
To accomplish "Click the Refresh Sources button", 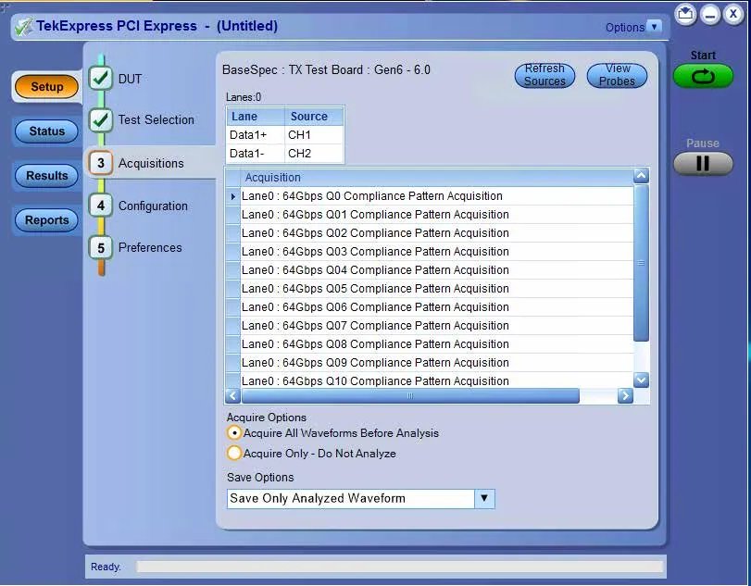I will [544, 75].
